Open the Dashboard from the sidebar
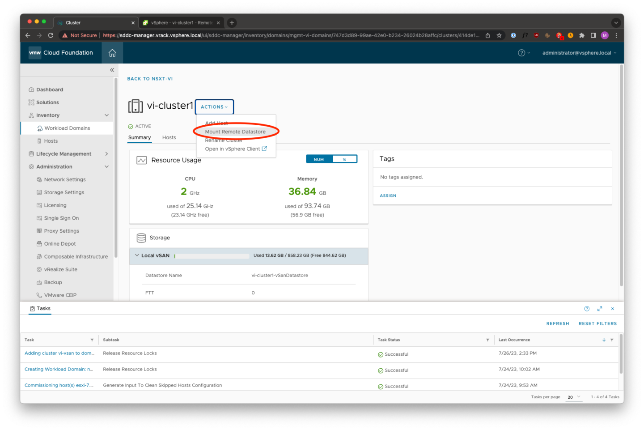This screenshot has width=644, height=430. click(49, 89)
